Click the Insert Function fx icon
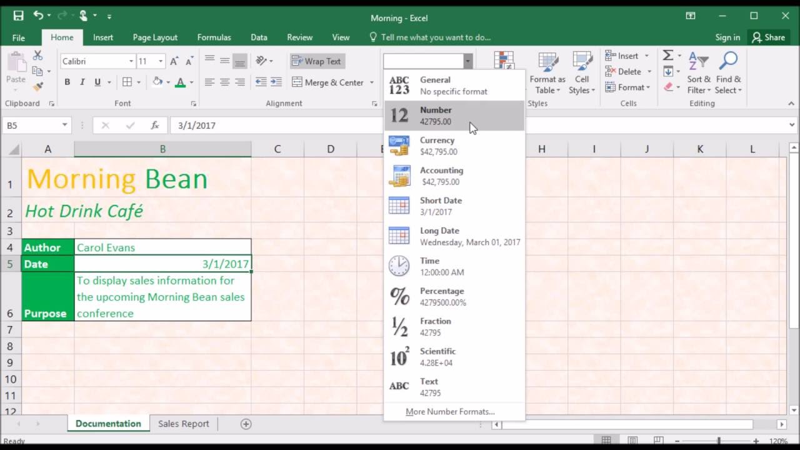The height and width of the screenshot is (450, 800). 155,125
